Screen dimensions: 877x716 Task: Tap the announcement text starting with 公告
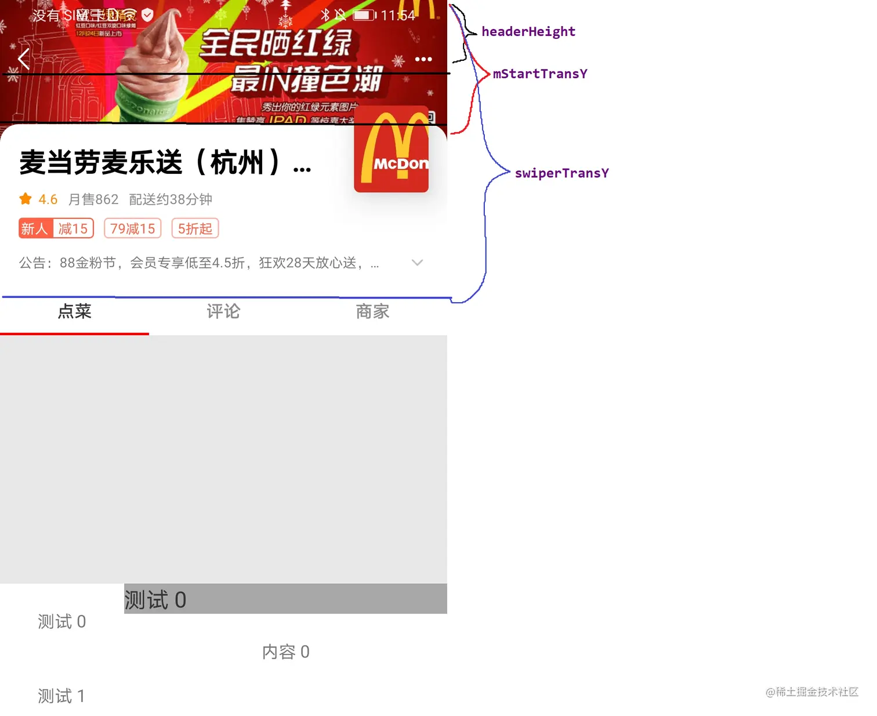199,263
